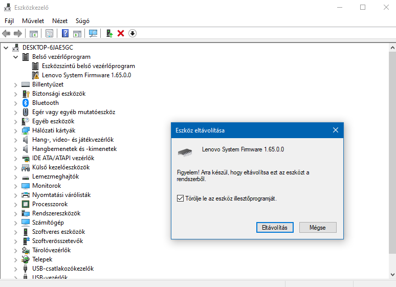This screenshot has height=287, width=396.
Task: Select Hang-, video- és játékvezérlők row
Action: tap(73, 140)
